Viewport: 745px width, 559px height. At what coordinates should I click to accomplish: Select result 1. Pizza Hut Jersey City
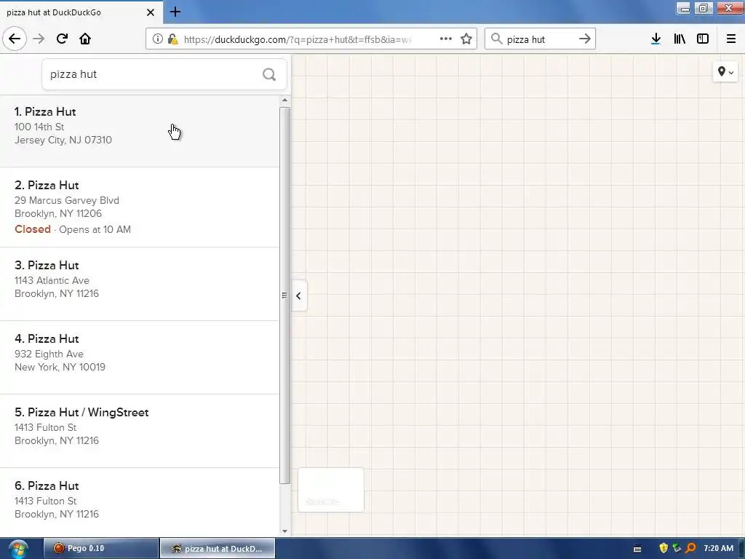click(x=140, y=131)
